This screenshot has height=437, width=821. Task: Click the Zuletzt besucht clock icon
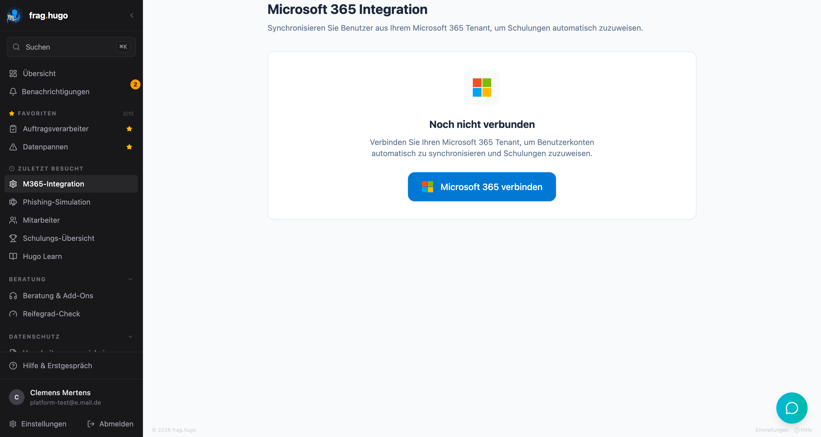[x=12, y=169]
